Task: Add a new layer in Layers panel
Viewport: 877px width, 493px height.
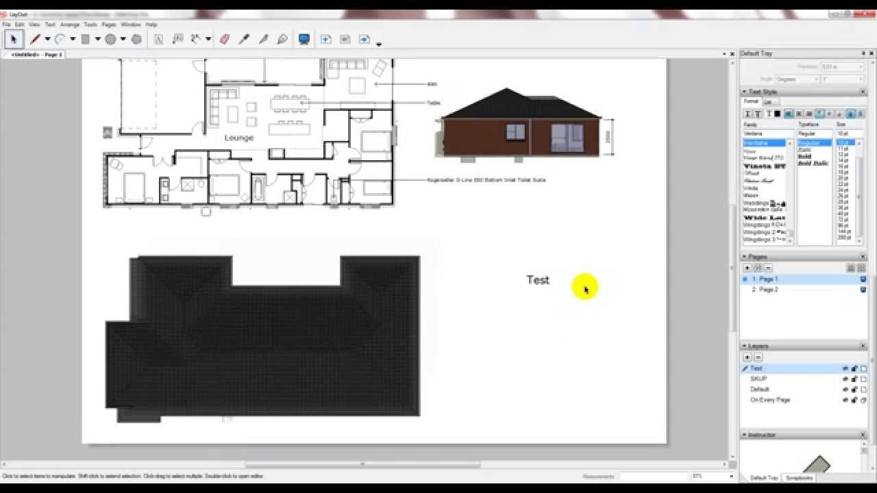Action: coord(748,357)
